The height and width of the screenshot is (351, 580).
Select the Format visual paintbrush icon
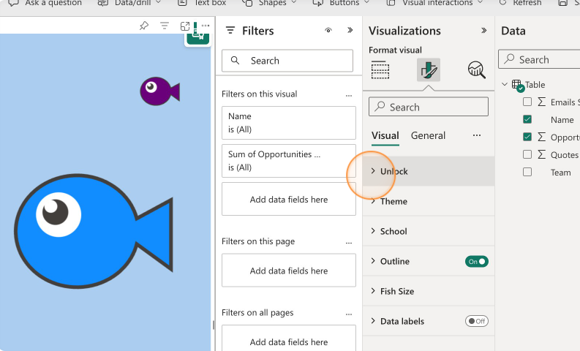(x=429, y=70)
